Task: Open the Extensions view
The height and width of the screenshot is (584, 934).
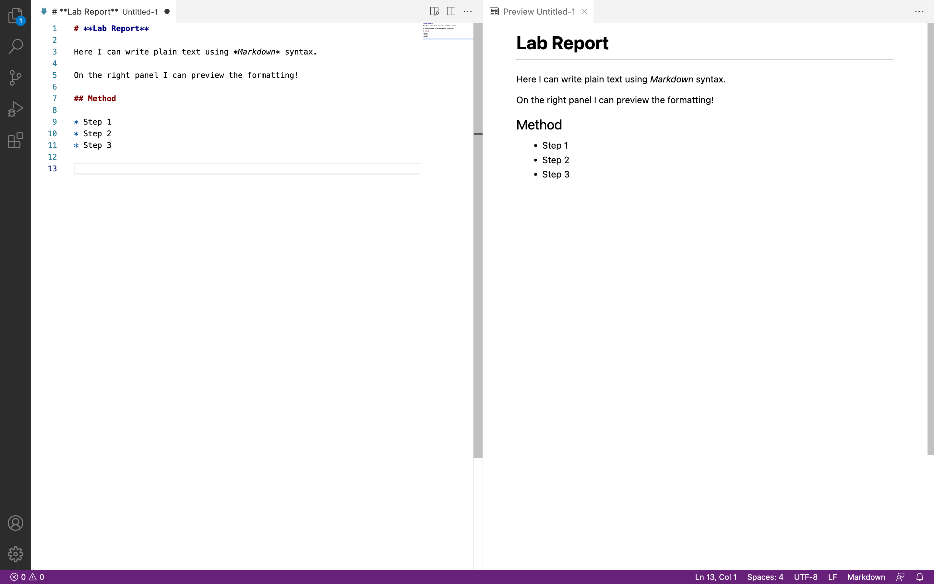Action: (16, 140)
